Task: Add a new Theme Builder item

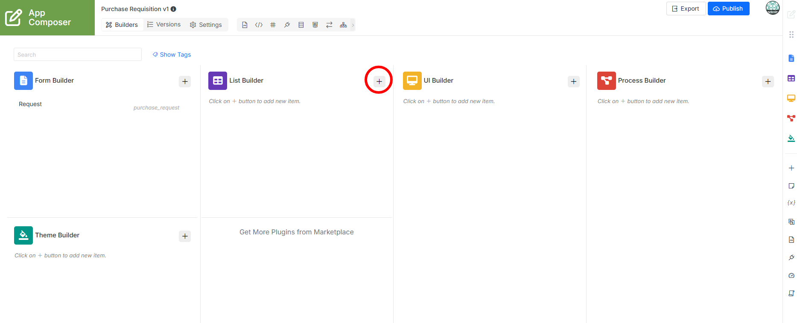Action: click(185, 236)
